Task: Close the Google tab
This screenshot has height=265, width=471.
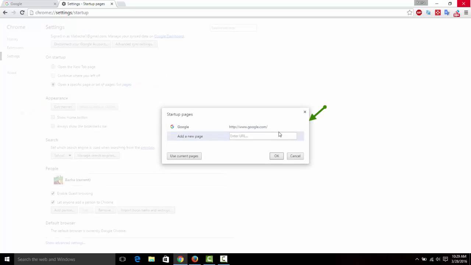Action: click(55, 4)
